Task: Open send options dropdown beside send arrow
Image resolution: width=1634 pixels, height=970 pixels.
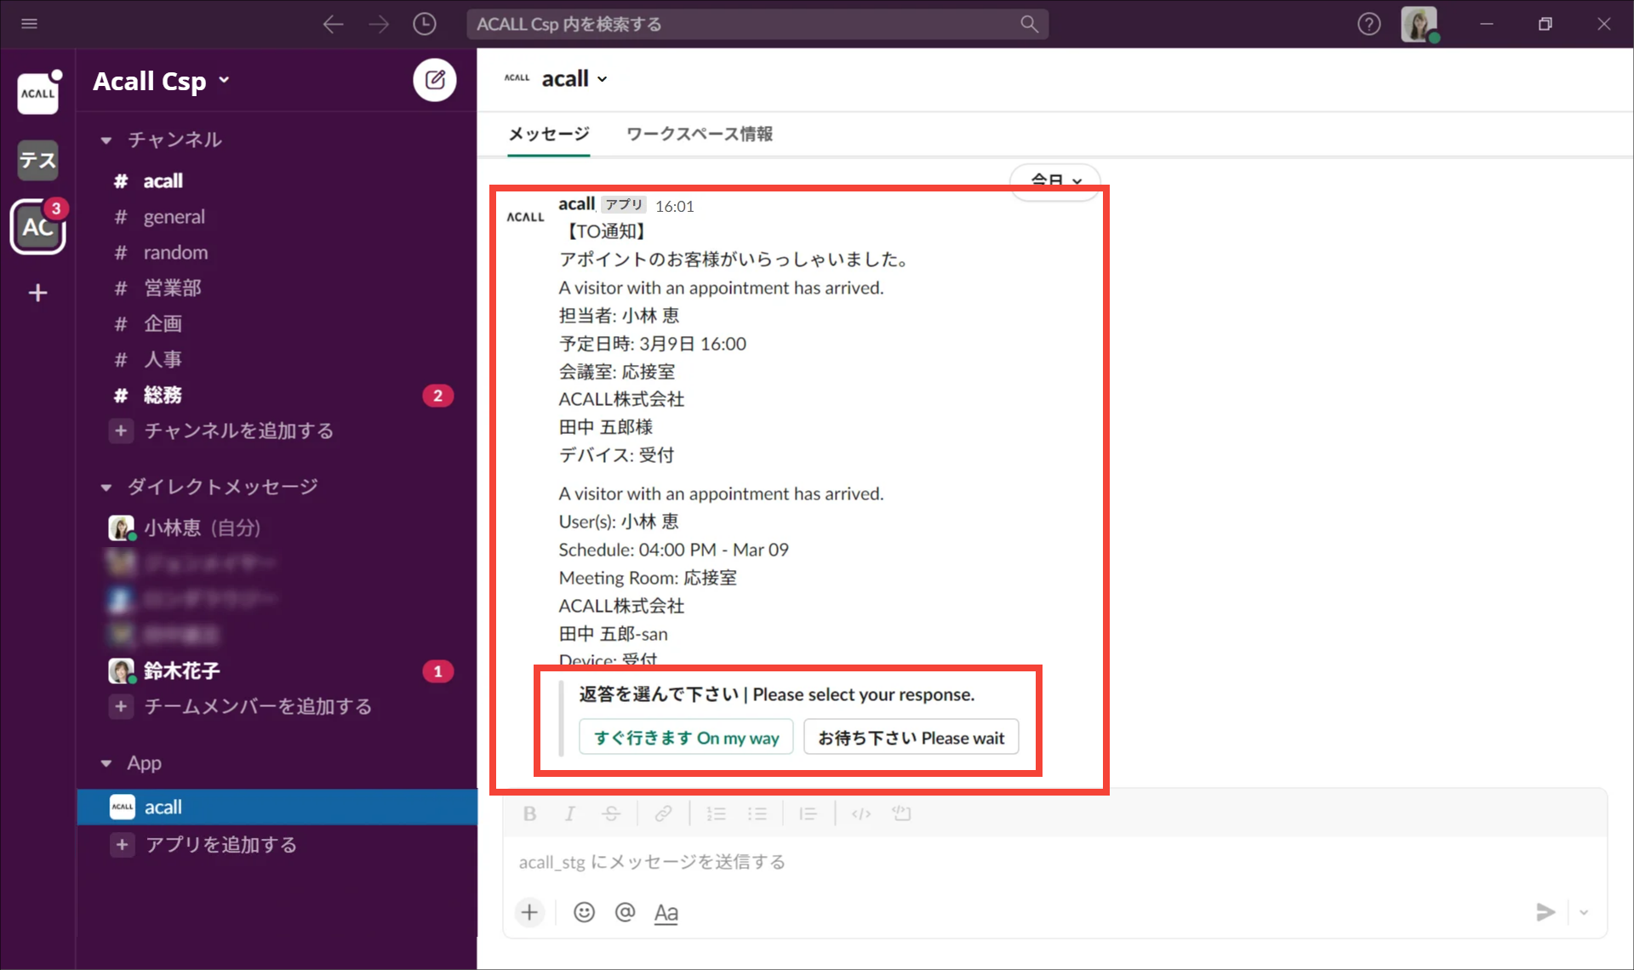Action: pyautogui.click(x=1584, y=912)
